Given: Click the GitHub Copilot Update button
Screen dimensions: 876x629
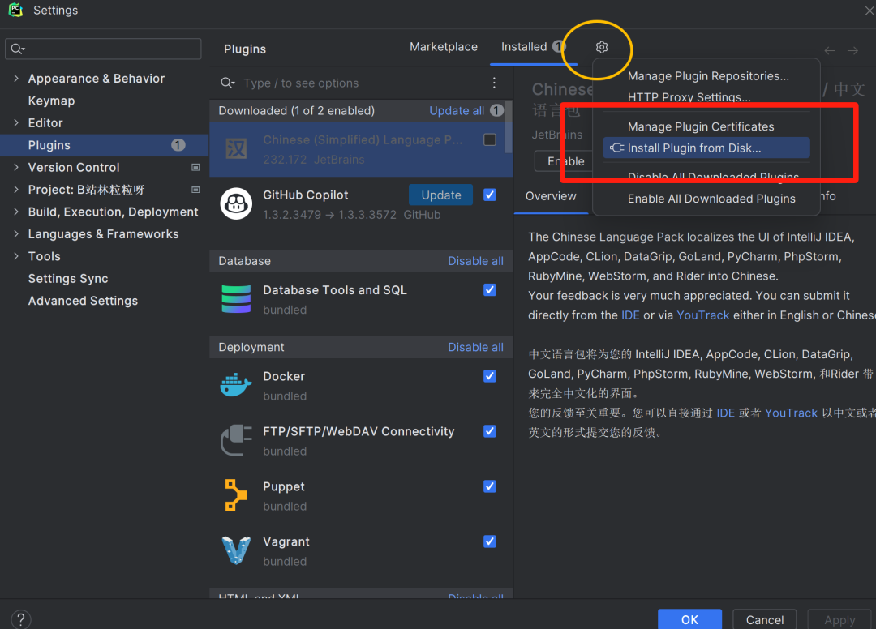Looking at the screenshot, I should tap(440, 195).
